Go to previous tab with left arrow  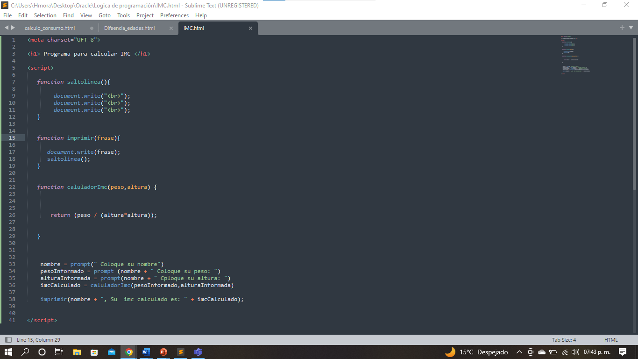coord(7,28)
